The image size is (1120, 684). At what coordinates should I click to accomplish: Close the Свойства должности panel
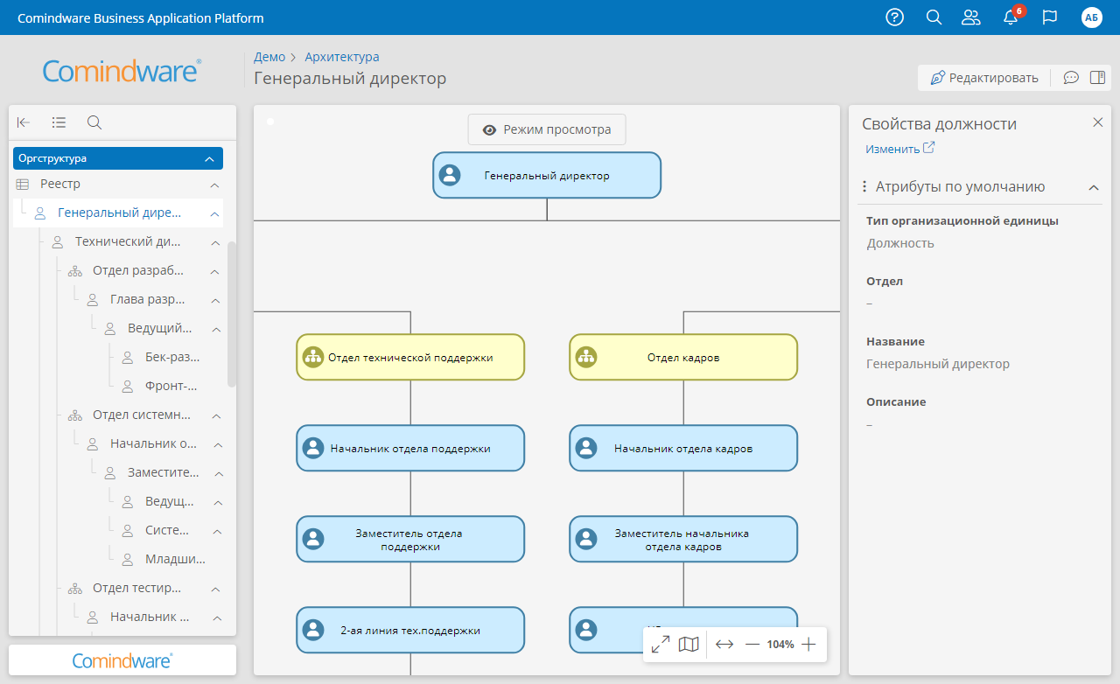coord(1098,122)
